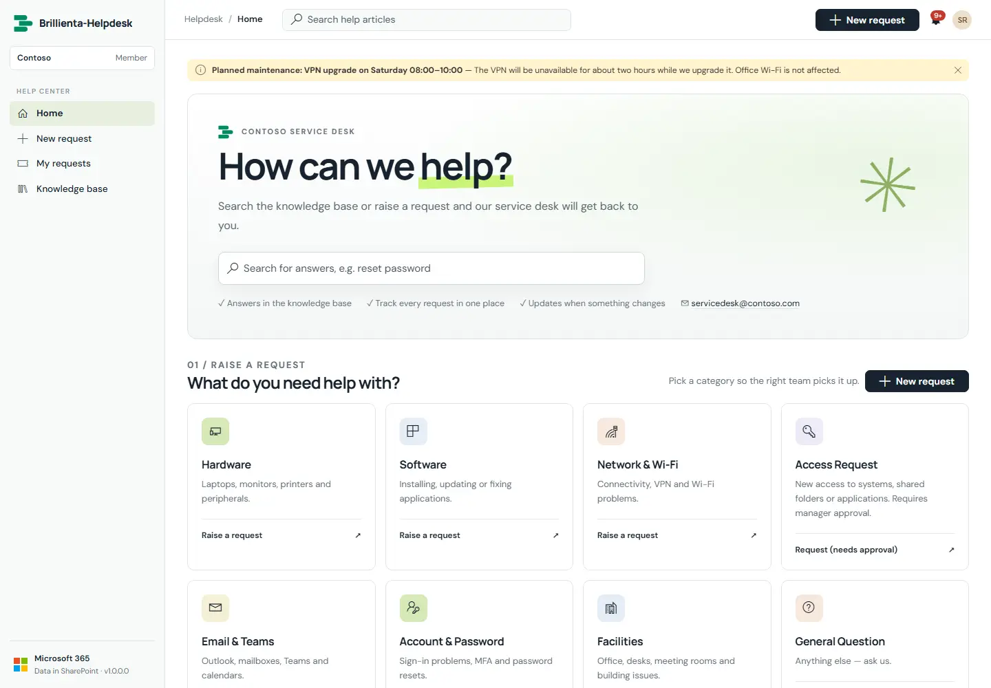Click the Search for answers input field
The height and width of the screenshot is (688, 991).
[431, 268]
